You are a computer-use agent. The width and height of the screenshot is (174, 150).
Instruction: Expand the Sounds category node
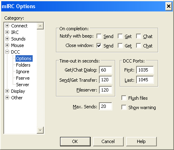pos(7,39)
